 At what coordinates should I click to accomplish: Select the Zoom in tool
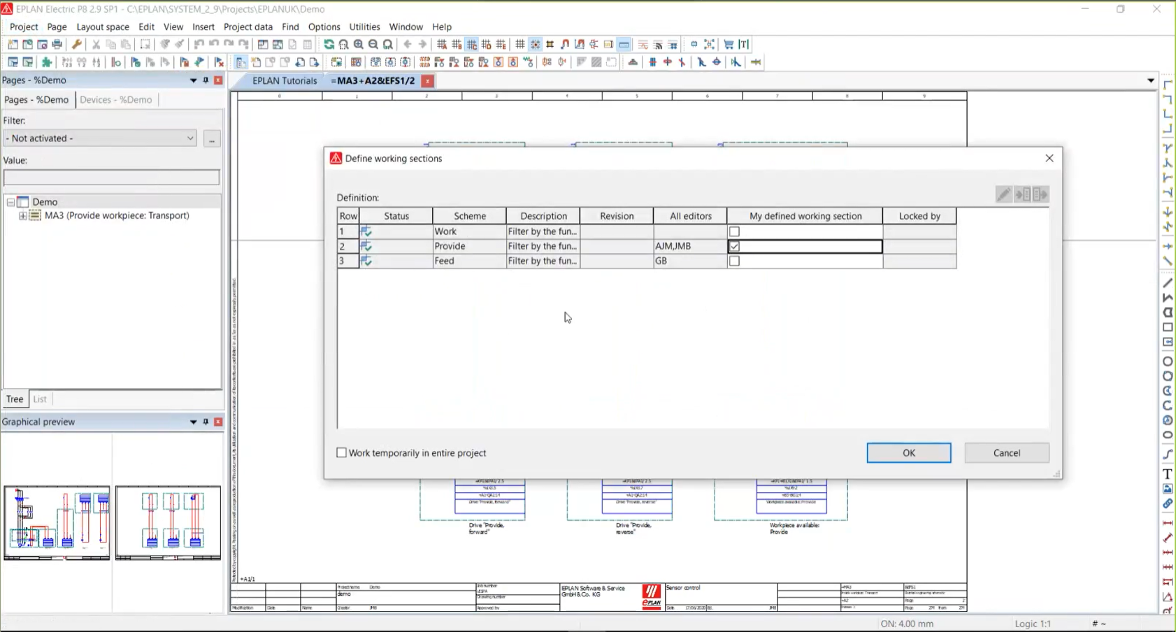(x=359, y=44)
